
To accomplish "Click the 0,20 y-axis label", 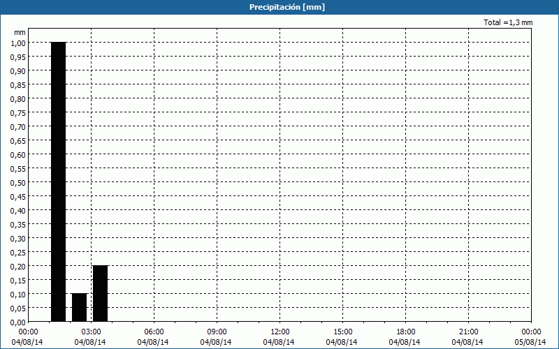I will click(18, 267).
